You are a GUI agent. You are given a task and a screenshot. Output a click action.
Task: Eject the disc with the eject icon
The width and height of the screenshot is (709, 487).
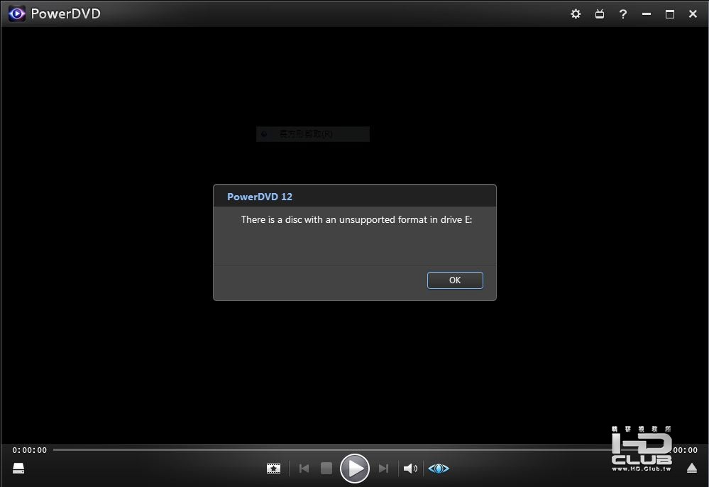tap(692, 468)
